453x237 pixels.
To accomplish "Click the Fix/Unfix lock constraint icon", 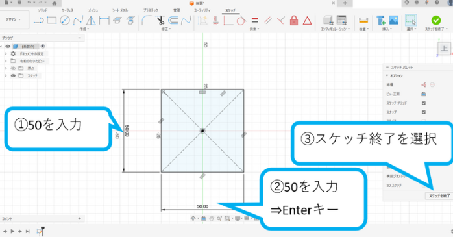I will click(x=294, y=21).
